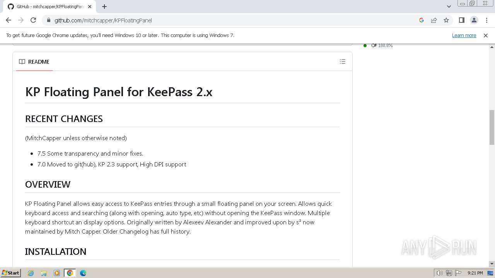Click the share page icon

tap(434, 20)
